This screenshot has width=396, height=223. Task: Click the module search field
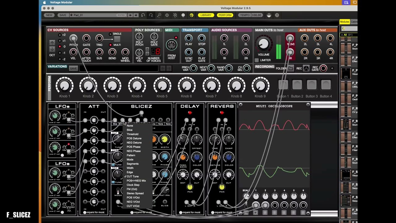point(350,28)
